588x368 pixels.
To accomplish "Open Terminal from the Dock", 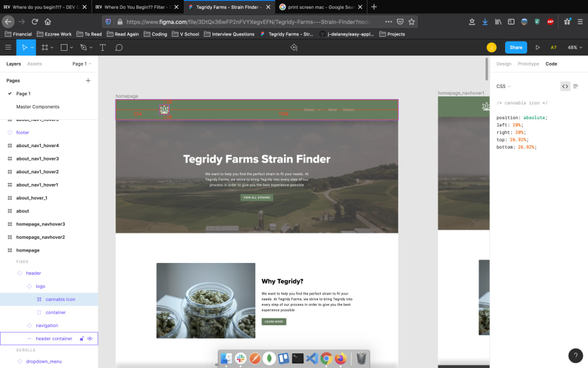I will [x=298, y=358].
